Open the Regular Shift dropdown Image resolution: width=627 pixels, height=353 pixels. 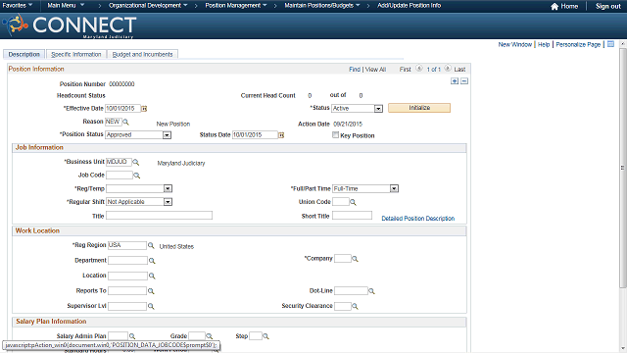pyautogui.click(x=168, y=202)
